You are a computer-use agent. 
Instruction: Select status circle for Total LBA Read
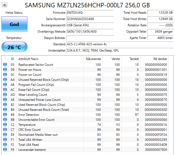click(5, 144)
